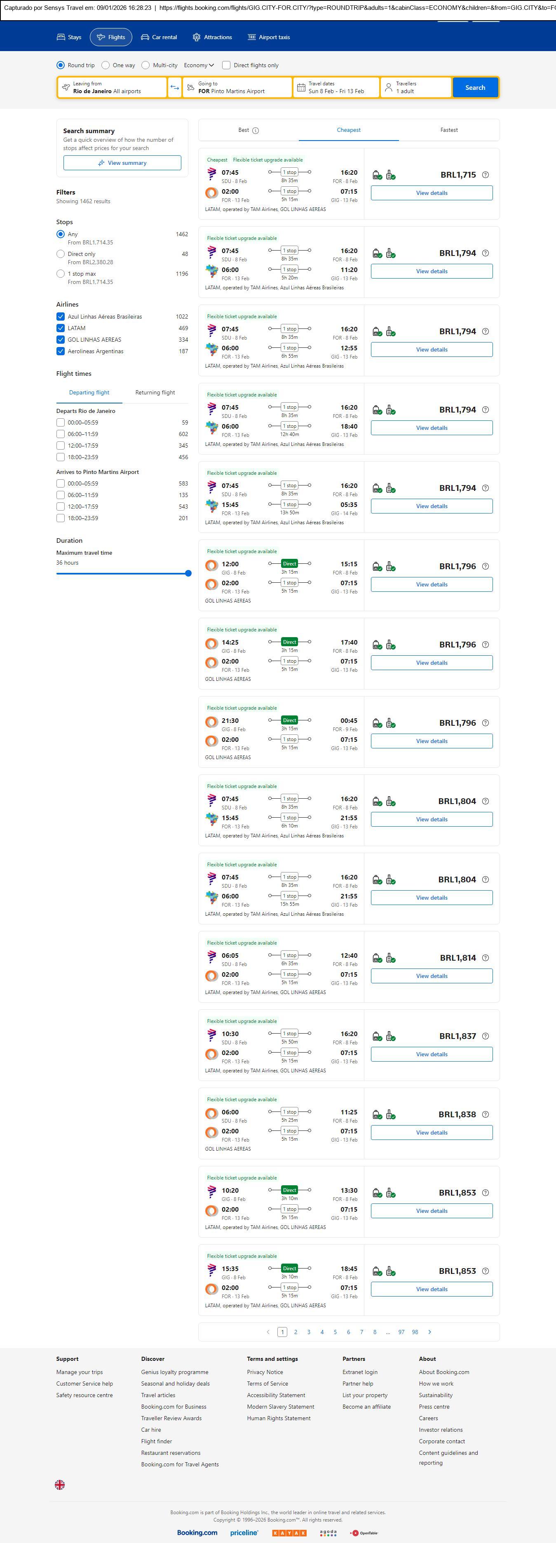This screenshot has height=1543, width=556.
Task: Click the info icon next to Best tab
Action: click(x=256, y=131)
